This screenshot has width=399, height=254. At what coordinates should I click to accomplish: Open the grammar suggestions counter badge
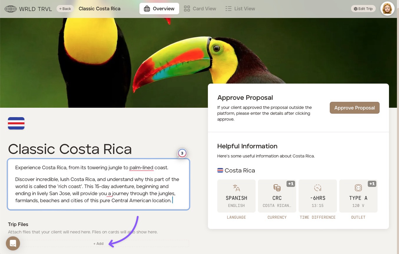pyautogui.click(x=182, y=153)
